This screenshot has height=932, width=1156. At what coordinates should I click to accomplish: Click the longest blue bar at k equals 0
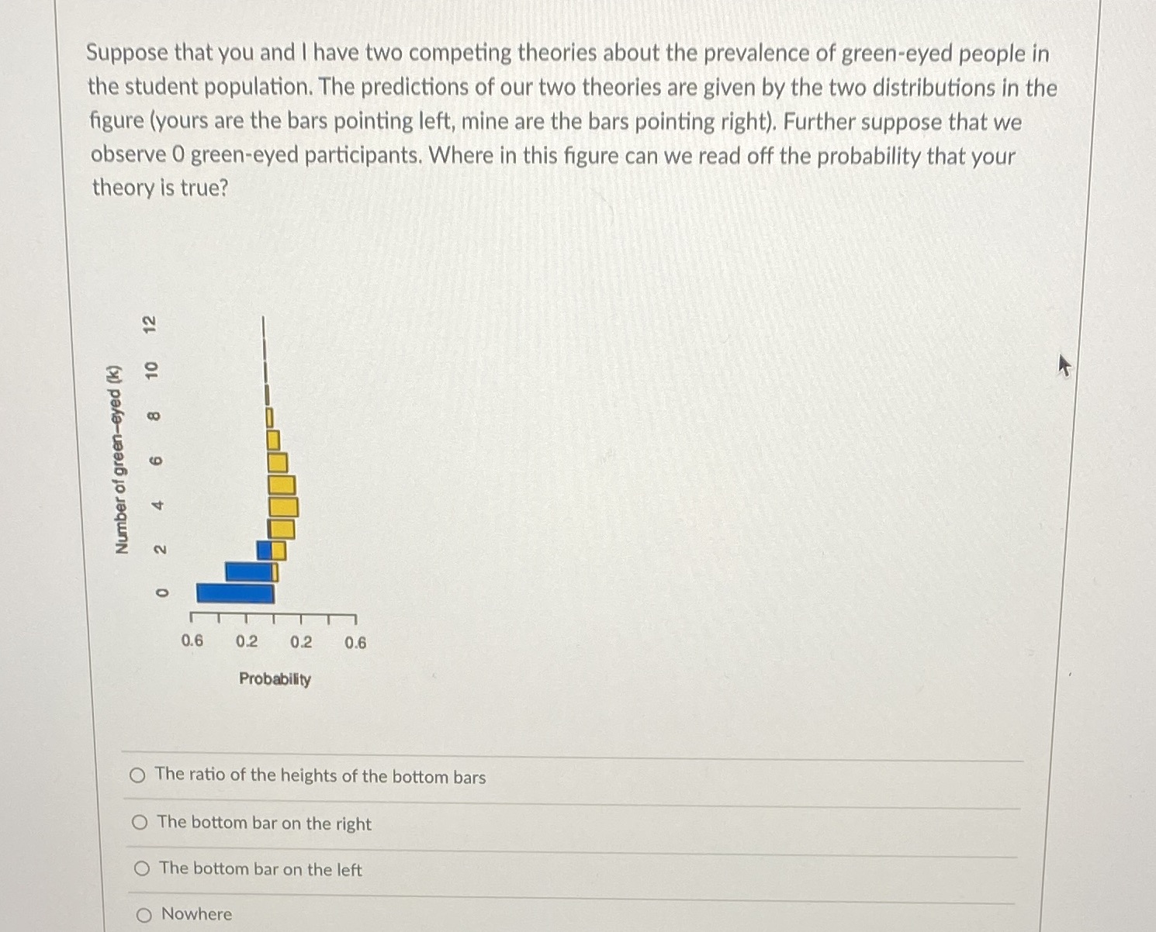(x=235, y=593)
